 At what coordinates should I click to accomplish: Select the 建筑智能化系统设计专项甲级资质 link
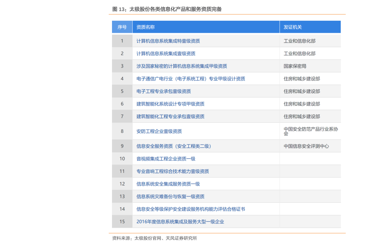(x=170, y=104)
